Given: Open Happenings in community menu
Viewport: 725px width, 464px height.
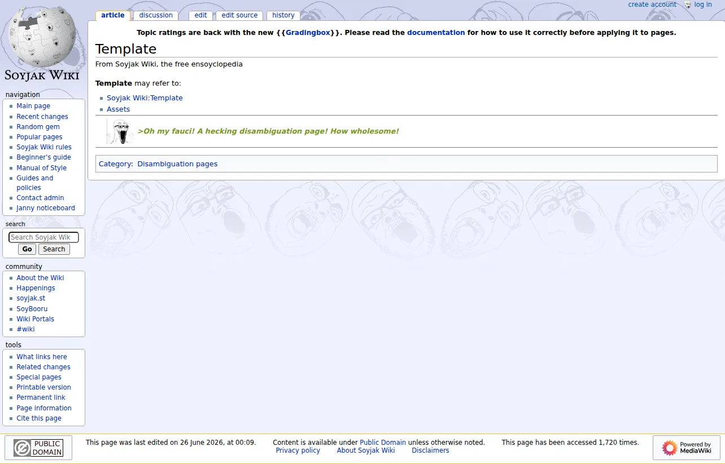Looking at the screenshot, I should 36,288.
